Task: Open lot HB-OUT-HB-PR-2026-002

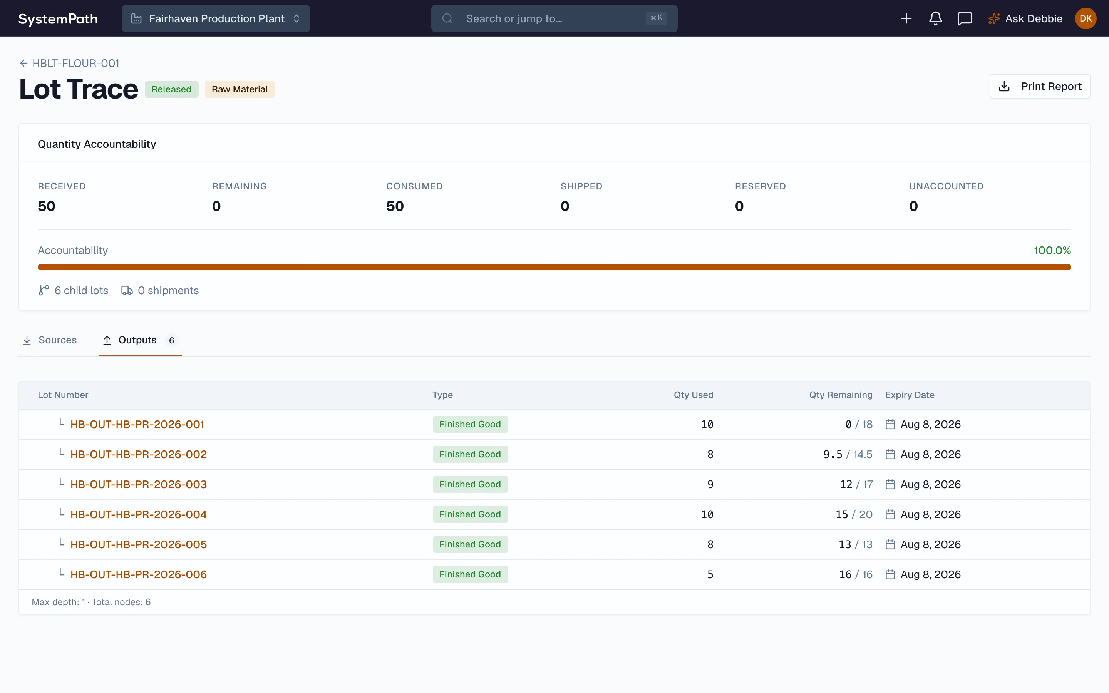Action: 139,455
